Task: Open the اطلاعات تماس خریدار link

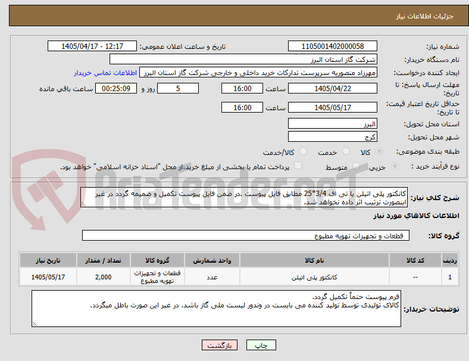Action: [105, 73]
